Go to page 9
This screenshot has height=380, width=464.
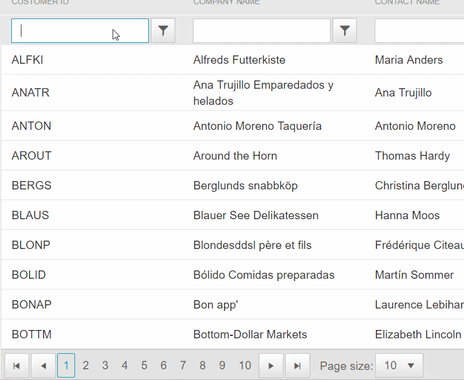[x=222, y=366]
